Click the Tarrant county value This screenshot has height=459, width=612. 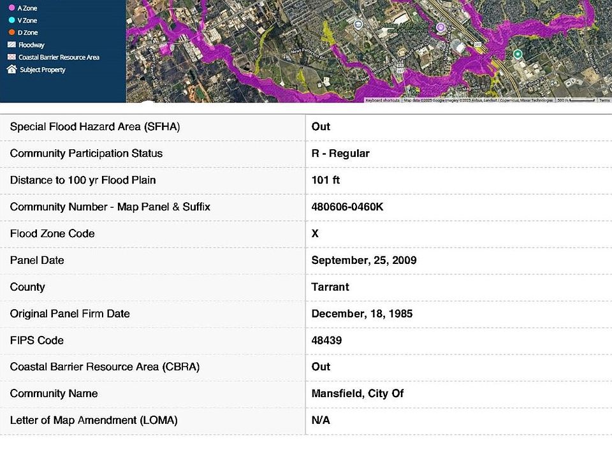(x=330, y=288)
